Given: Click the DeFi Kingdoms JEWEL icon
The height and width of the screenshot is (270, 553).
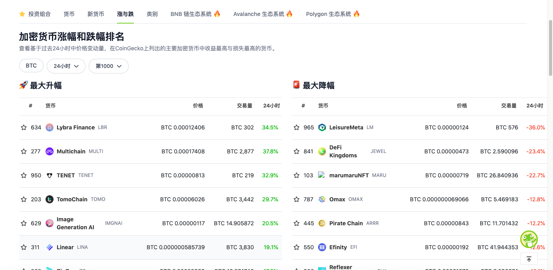Looking at the screenshot, I should tap(322, 151).
